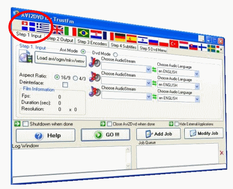The width and height of the screenshot is (233, 189).
Task: Choose the German flag icon
Action: [120, 38]
